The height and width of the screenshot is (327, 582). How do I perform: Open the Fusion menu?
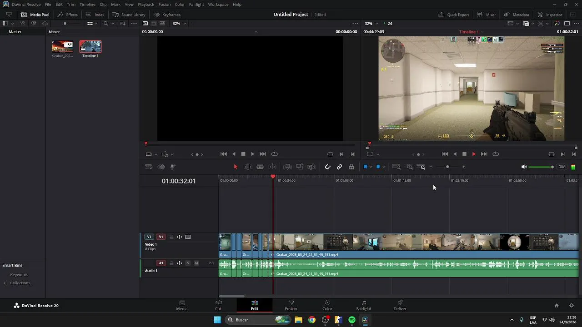click(165, 4)
